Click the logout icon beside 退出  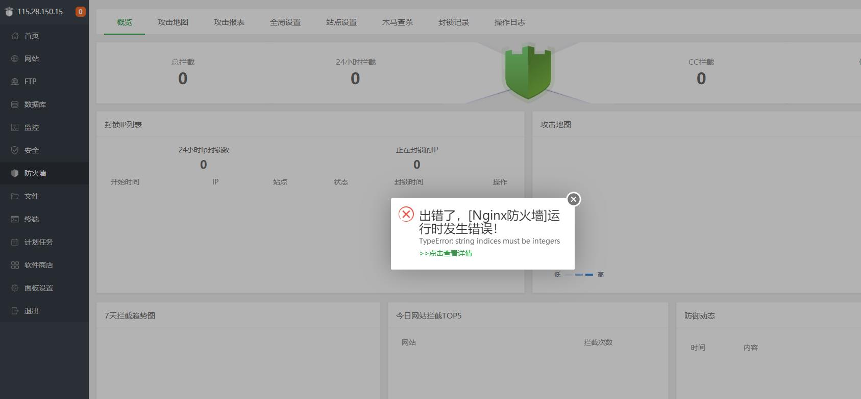click(x=15, y=311)
